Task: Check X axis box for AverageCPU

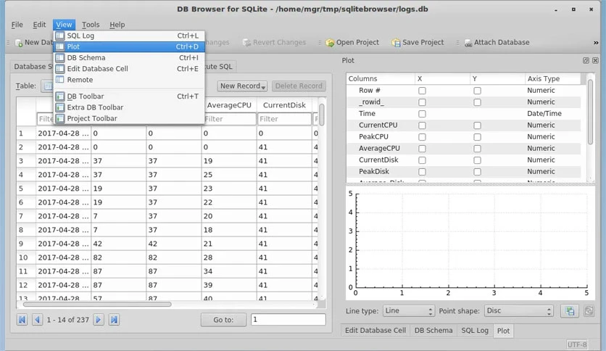Action: 422,149
